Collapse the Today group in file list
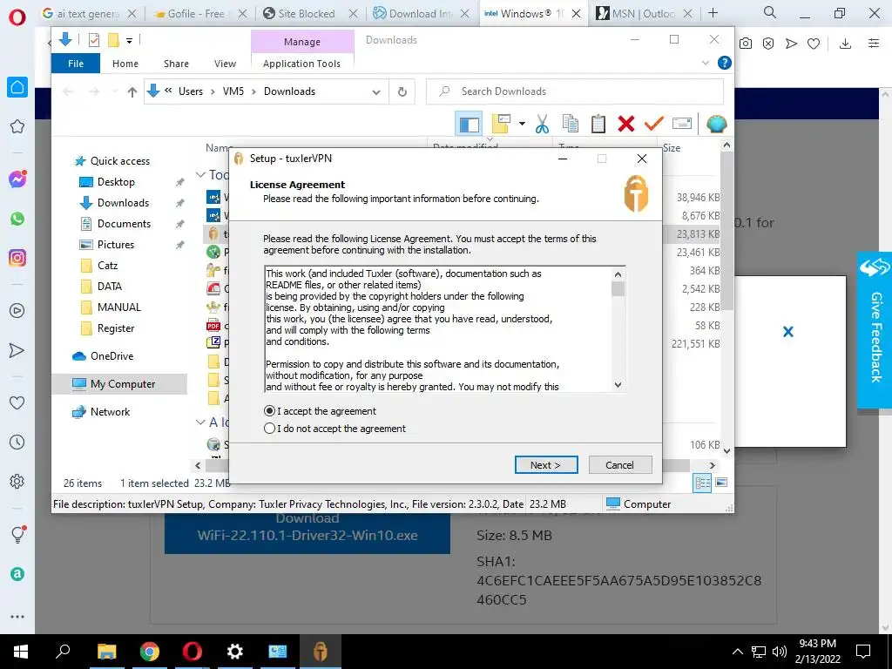This screenshot has width=892, height=669. tap(200, 174)
